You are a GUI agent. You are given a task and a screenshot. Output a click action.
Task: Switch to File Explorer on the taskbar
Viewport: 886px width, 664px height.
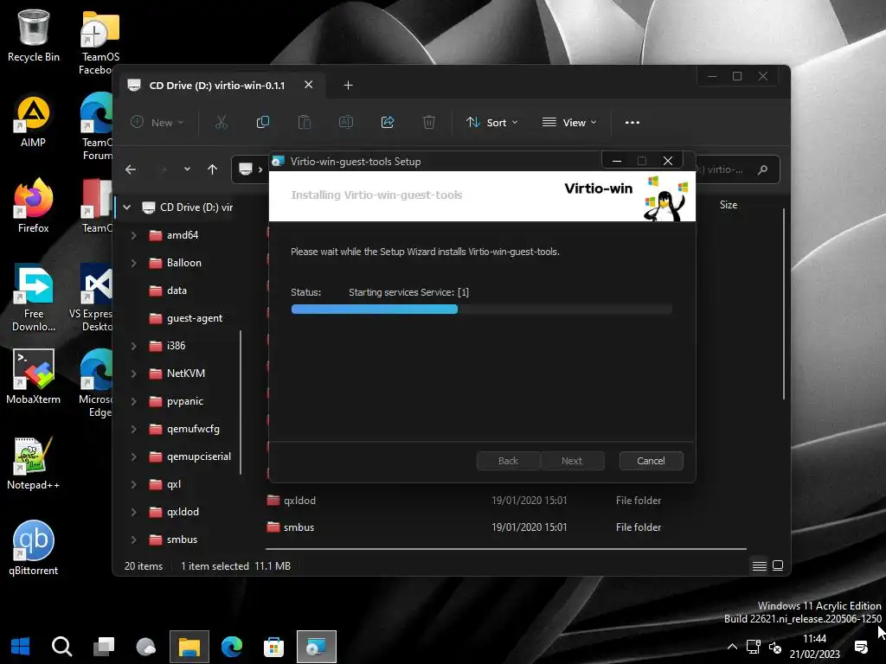(x=189, y=647)
